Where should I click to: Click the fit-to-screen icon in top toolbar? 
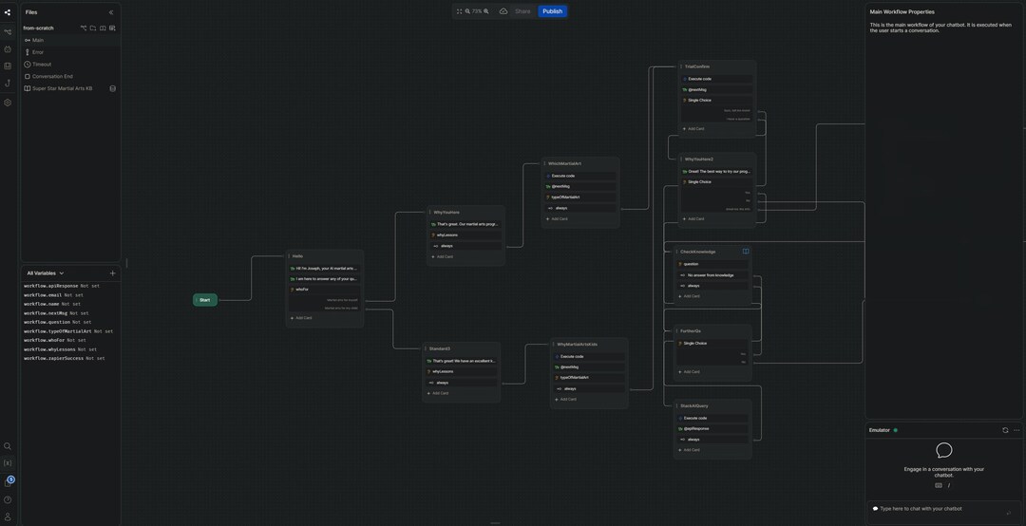tap(460, 11)
